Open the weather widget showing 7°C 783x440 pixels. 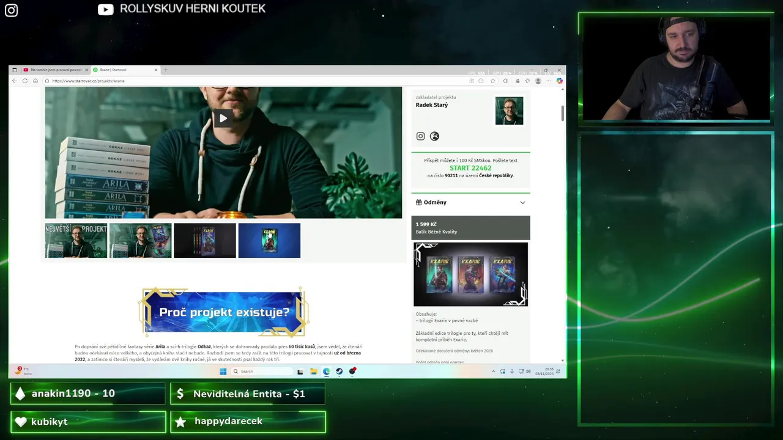point(24,371)
